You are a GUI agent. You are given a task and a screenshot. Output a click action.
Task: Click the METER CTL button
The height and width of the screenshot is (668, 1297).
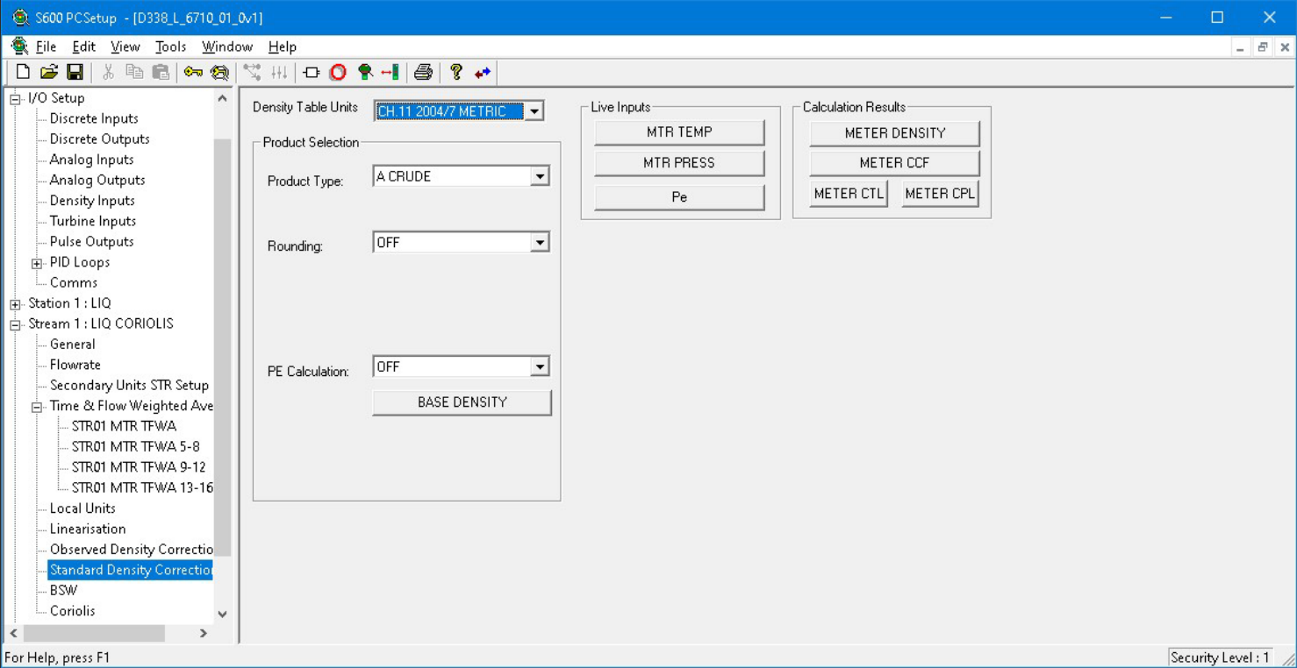point(849,194)
